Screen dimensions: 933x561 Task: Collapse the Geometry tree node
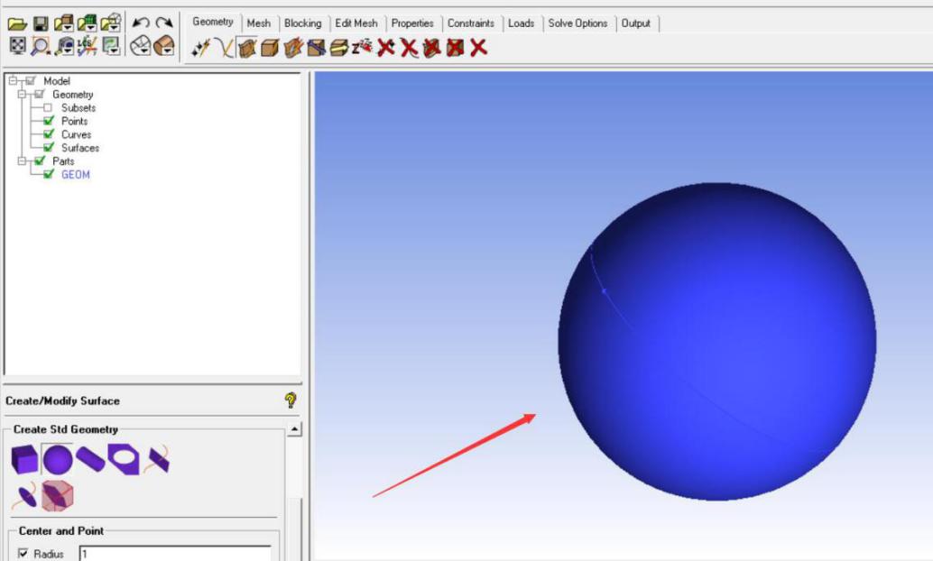point(22,94)
